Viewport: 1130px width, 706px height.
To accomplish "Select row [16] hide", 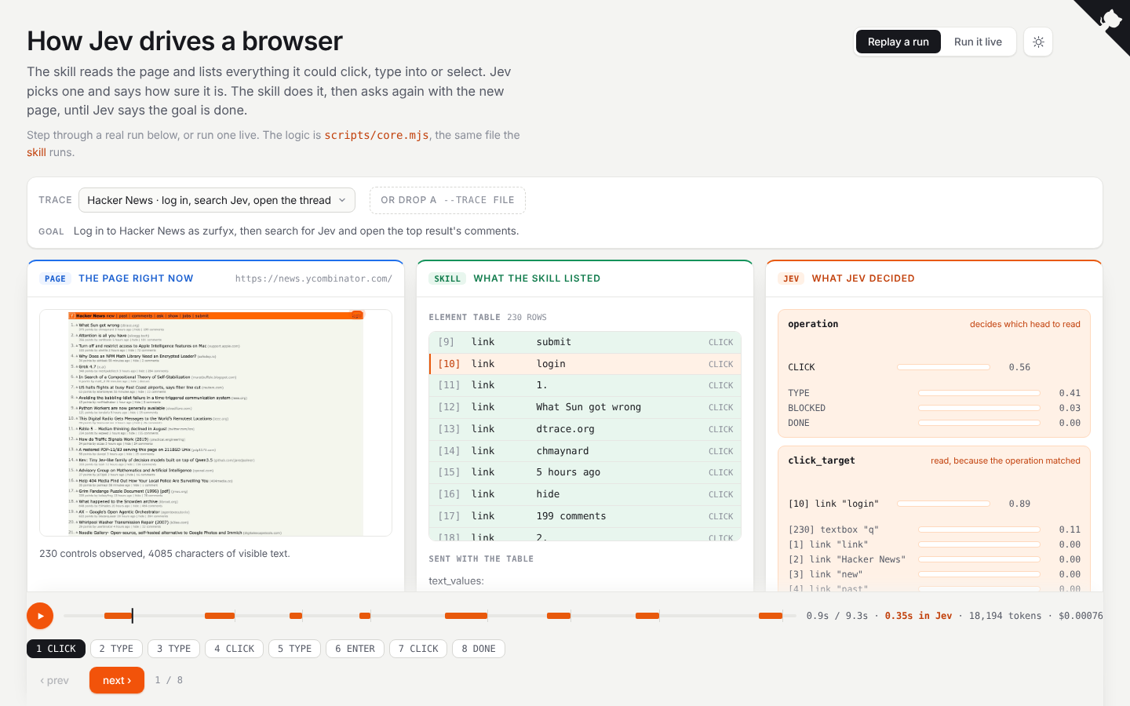I will coord(585,494).
